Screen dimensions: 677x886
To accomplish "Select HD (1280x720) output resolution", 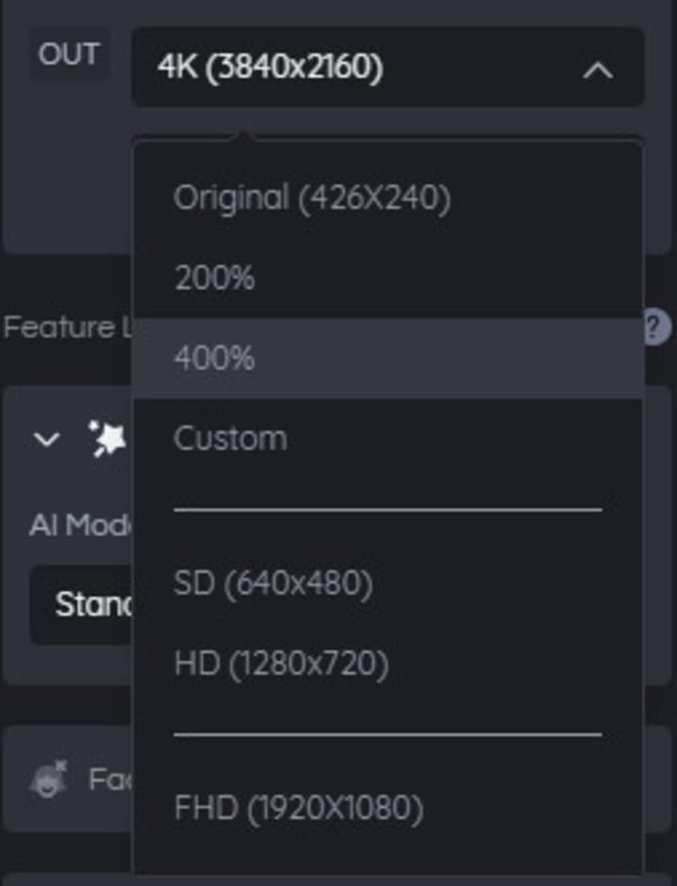I will point(281,664).
